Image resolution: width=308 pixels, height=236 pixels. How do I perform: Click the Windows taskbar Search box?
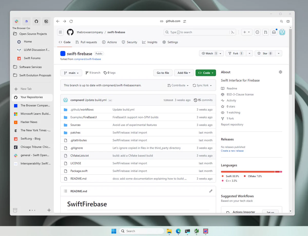(x=141, y=231)
